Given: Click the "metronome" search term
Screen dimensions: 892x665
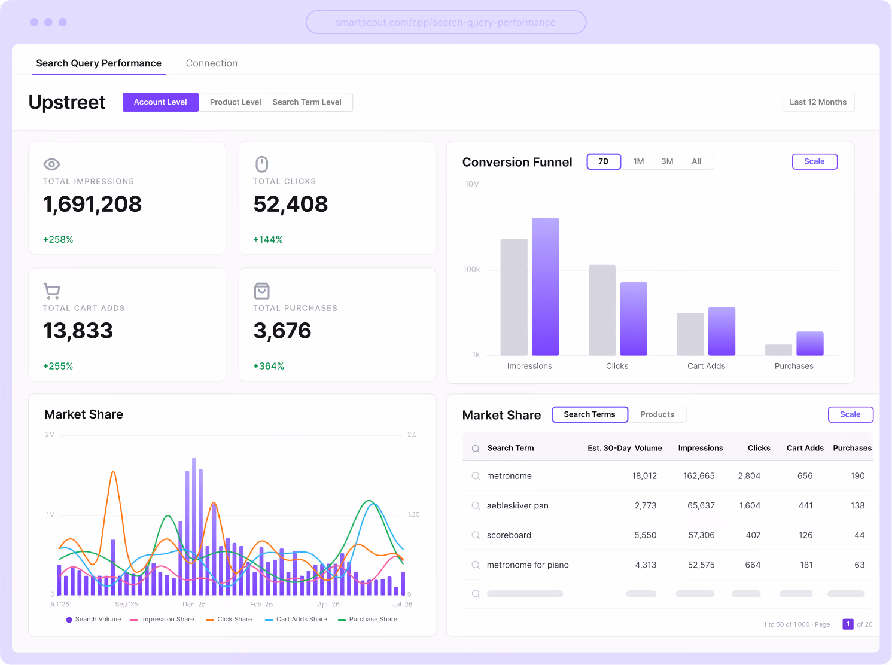Looking at the screenshot, I should [509, 476].
